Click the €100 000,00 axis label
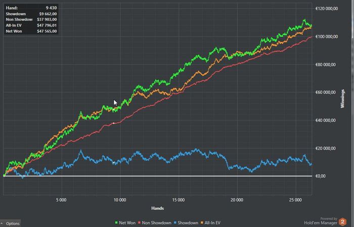This screenshot has height=227, width=354. [327, 36]
